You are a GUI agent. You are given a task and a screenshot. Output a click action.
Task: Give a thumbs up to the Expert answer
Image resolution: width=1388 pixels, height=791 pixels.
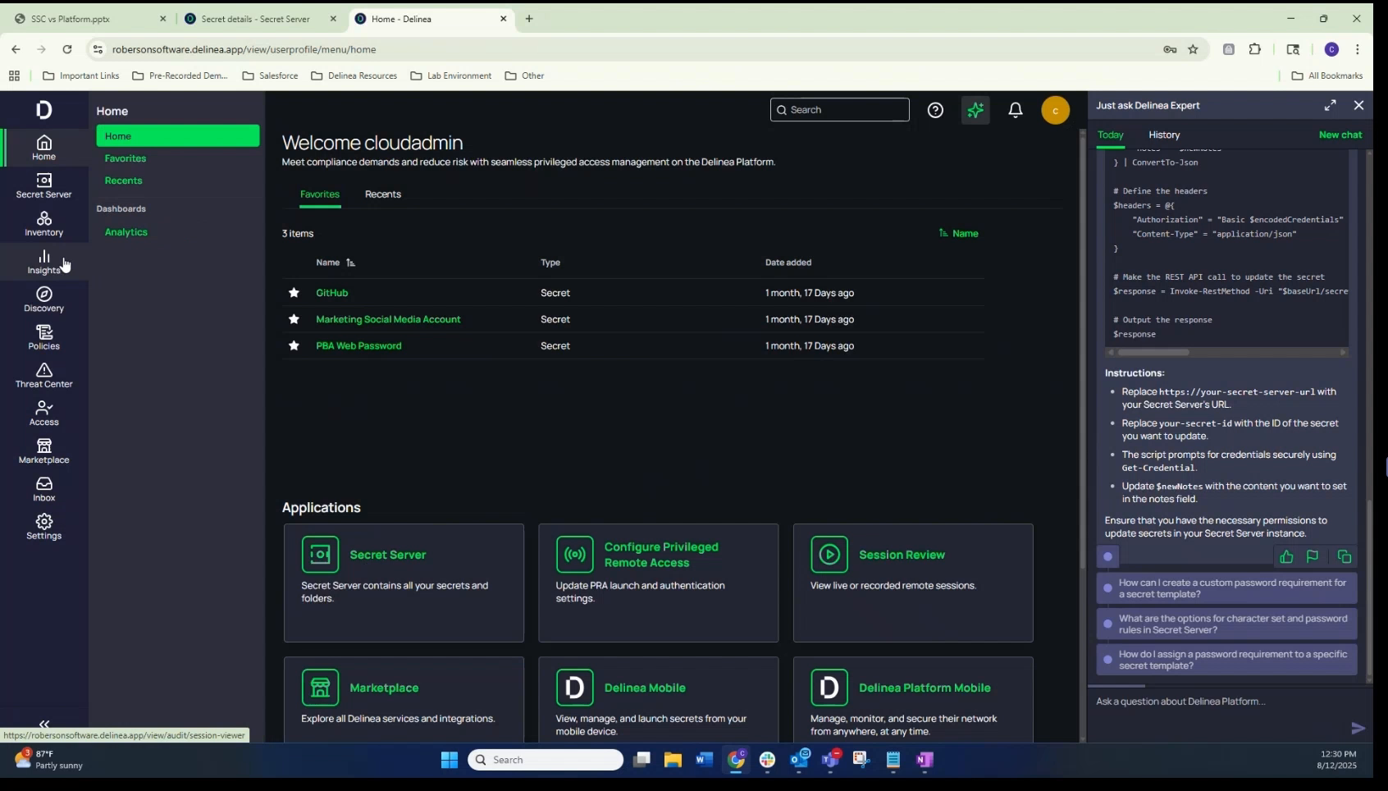[x=1285, y=557]
